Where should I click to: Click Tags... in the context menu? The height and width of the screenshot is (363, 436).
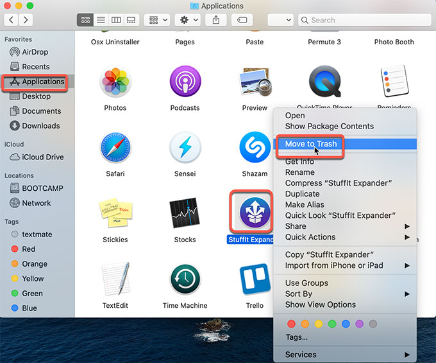tap(345, 337)
